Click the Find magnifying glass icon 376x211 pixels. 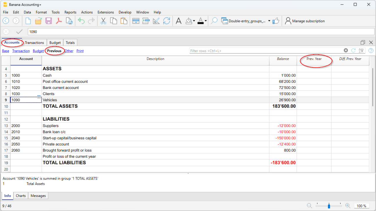(214, 21)
